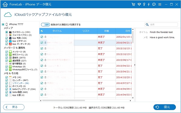Uncheck the カレンダー checkbox

click(7, 80)
